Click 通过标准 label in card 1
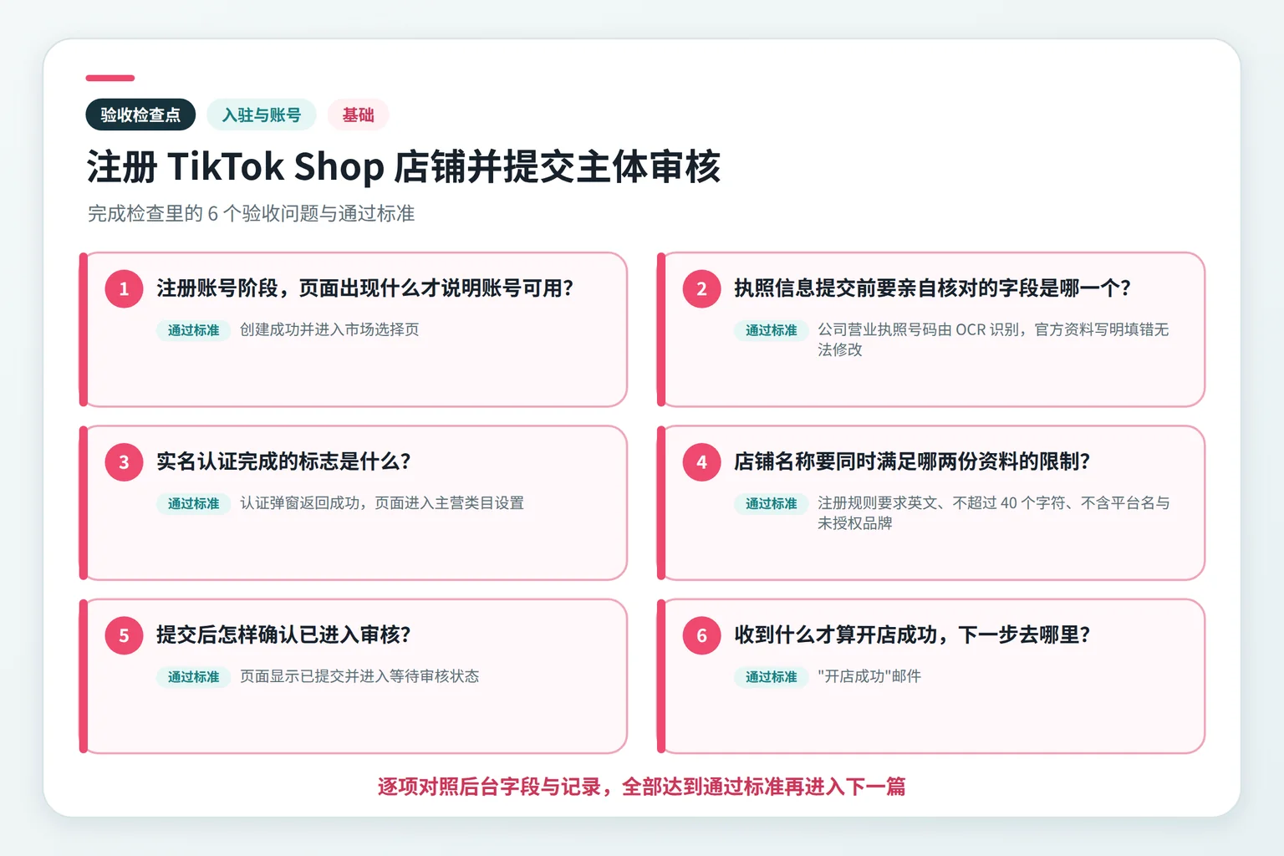 pos(193,330)
